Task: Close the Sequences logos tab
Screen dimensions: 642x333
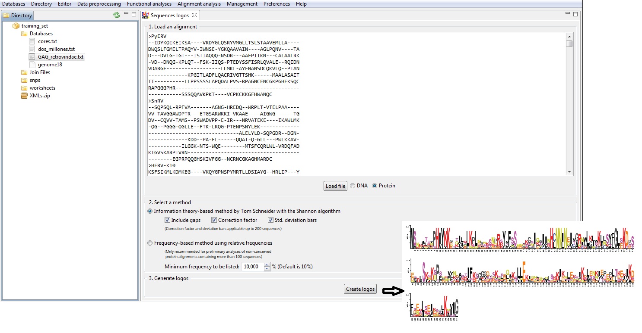Action: tap(194, 15)
